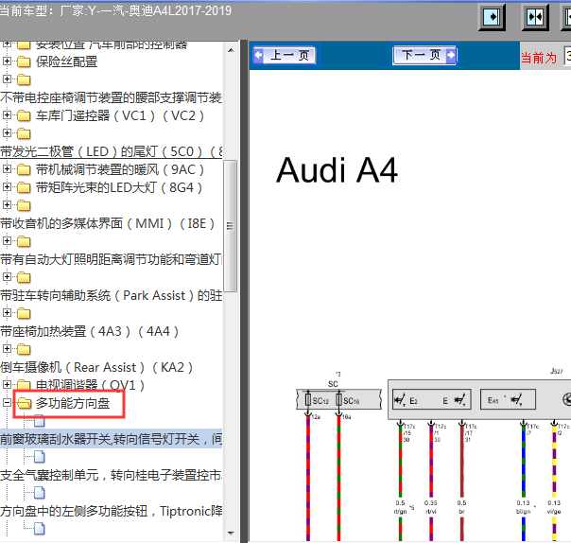
Task: Open 安全气囊控制单元,转向柱电子装置 document
Action: point(111,475)
